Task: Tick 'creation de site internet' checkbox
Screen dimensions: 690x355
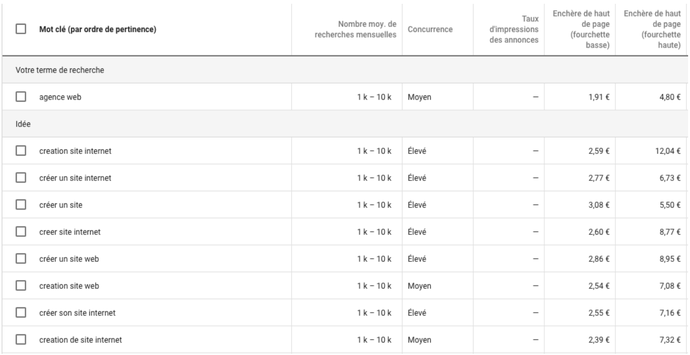Action: click(21, 339)
